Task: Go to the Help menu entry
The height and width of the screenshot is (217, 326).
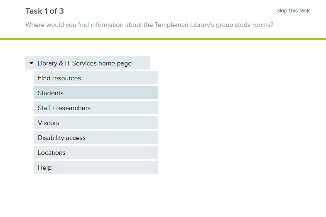Action: pos(96,168)
